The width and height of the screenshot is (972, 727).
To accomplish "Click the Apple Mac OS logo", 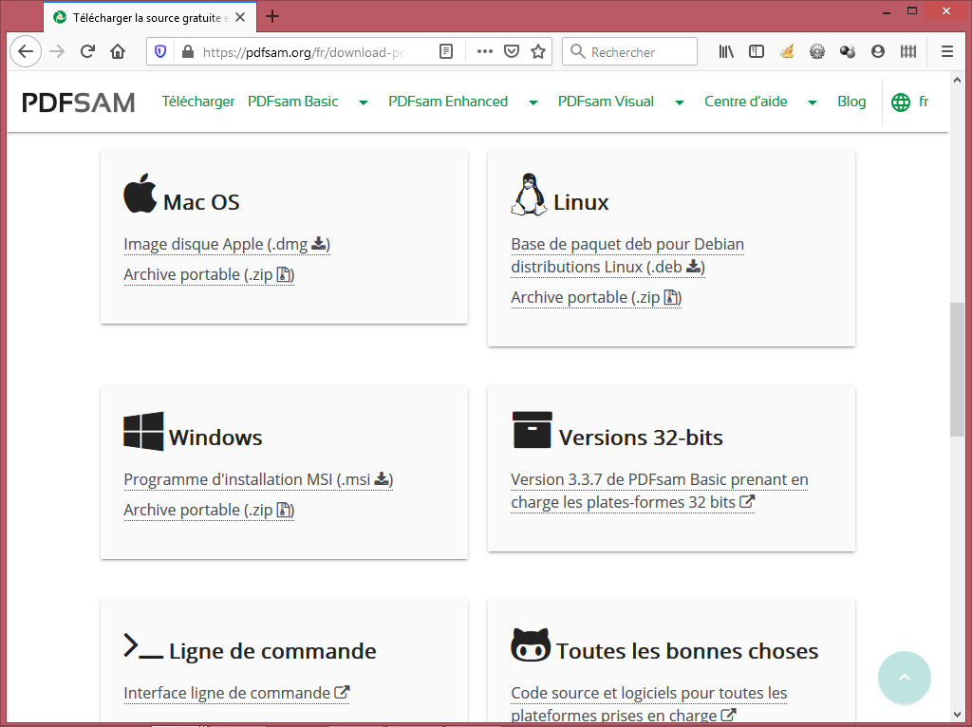I will click(x=140, y=193).
